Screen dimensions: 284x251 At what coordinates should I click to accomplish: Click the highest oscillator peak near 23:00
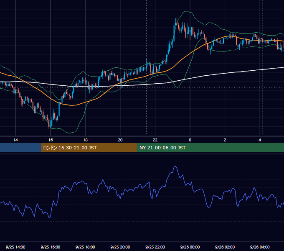[x=175, y=166]
